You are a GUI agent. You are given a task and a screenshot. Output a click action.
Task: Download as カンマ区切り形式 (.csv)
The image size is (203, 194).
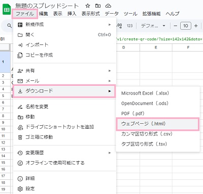pyautogui.click(x=158, y=134)
